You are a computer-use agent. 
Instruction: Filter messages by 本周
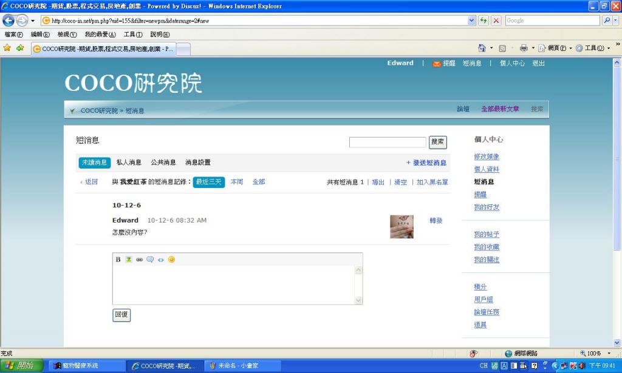pos(237,182)
